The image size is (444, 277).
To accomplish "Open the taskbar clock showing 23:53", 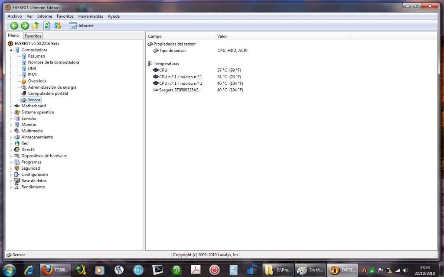I will point(425,270).
